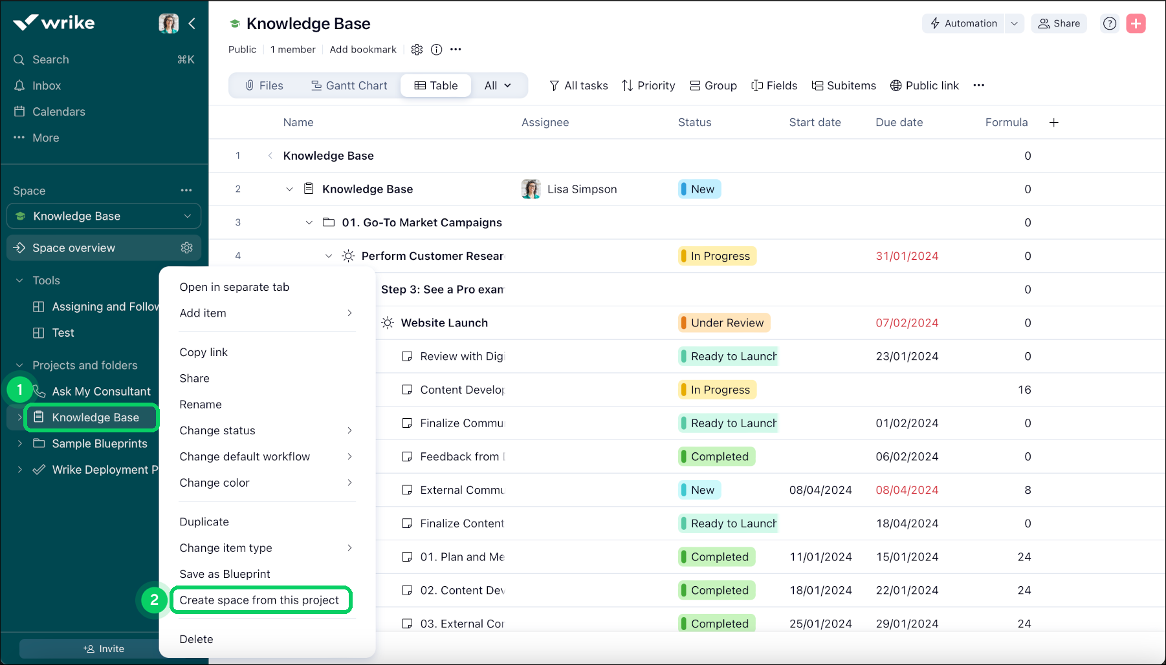
Task: Collapse the 01. Go-To Market Campaigns folder
Action: click(309, 223)
